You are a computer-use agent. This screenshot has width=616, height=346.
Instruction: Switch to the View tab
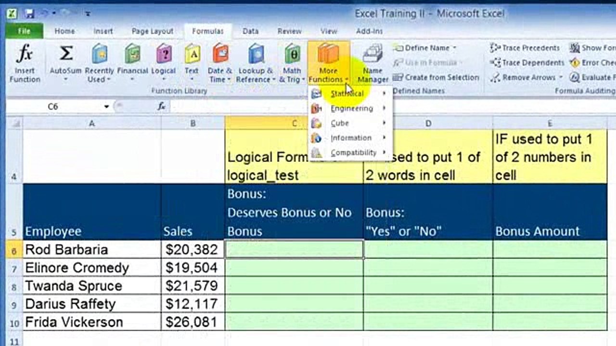coord(329,31)
